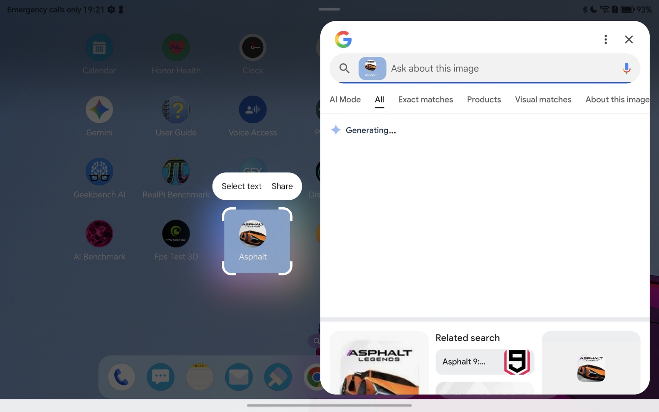Open the Asphalt Legends result thumbnail
Screen dimensions: 659x412
click(379, 364)
